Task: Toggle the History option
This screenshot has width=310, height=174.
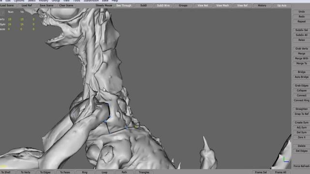Action: (262, 5)
